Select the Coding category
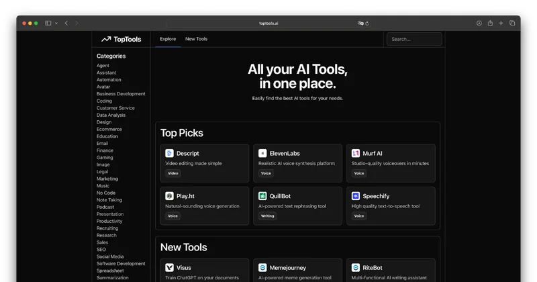The width and height of the screenshot is (537, 282). 104,101
